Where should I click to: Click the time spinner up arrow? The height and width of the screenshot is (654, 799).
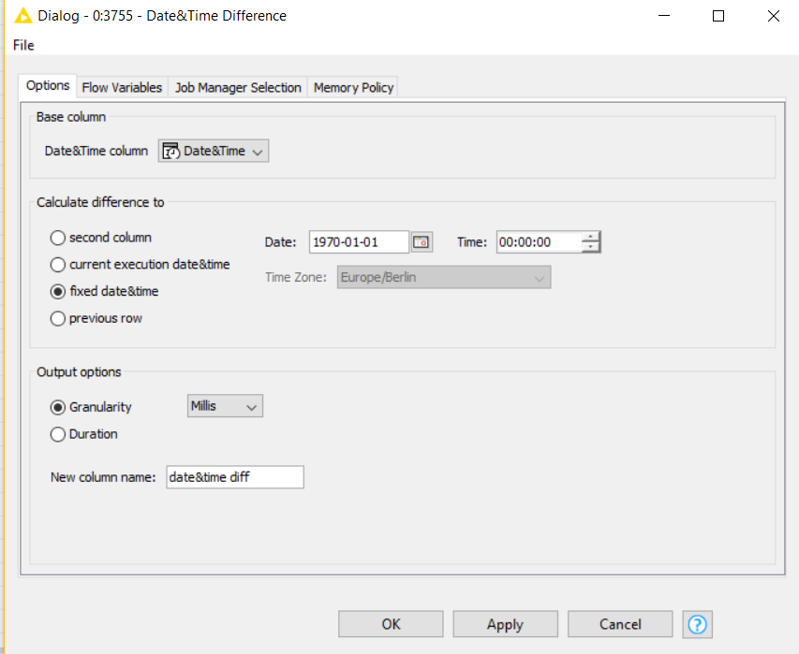coord(590,237)
